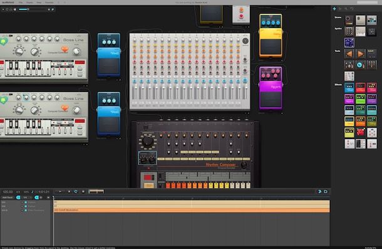This screenshot has width=382, height=249.
Task: Toggle loop mode in the transport bar
Action: pos(76,192)
